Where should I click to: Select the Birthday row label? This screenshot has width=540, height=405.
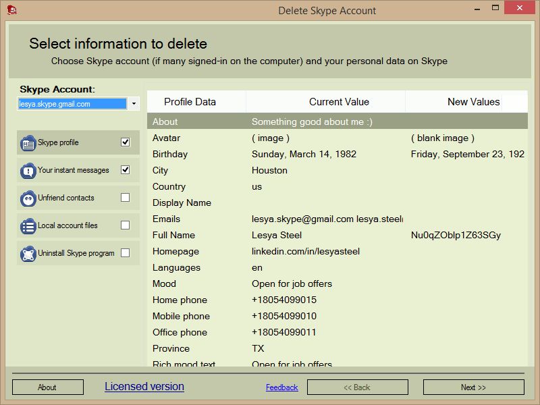(x=170, y=155)
